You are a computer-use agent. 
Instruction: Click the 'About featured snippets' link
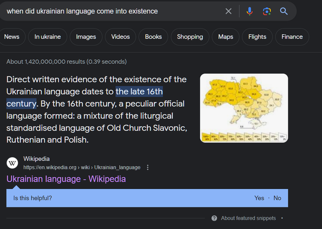[248, 218]
